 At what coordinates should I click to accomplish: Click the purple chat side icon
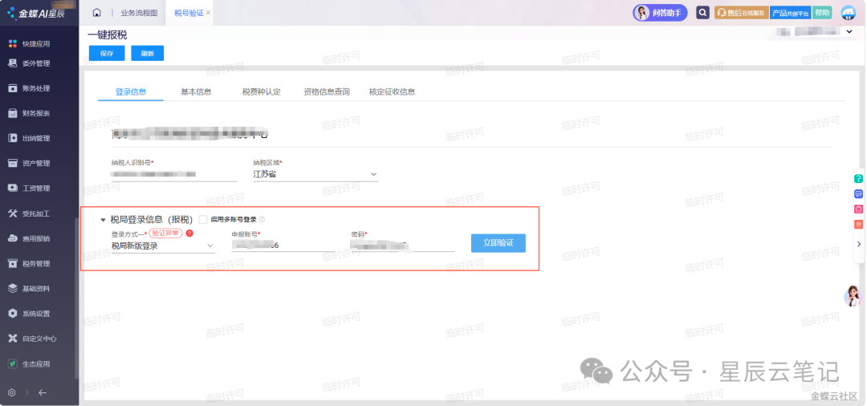coord(858,194)
